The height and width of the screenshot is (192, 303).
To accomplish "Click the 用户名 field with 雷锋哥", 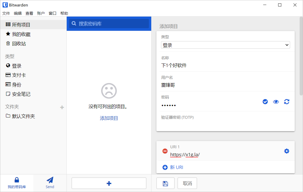I will coord(225,85).
